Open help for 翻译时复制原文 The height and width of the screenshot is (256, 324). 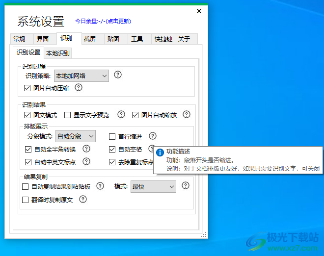coord(83,199)
